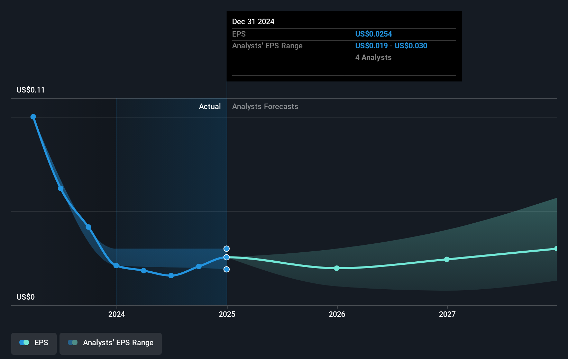Click the topmost hollow marker at the 2025 boundary
This screenshot has width=568, height=359.
(227, 248)
